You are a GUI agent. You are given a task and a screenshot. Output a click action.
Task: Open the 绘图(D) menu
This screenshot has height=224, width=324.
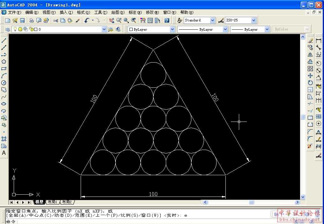[x=118, y=12]
